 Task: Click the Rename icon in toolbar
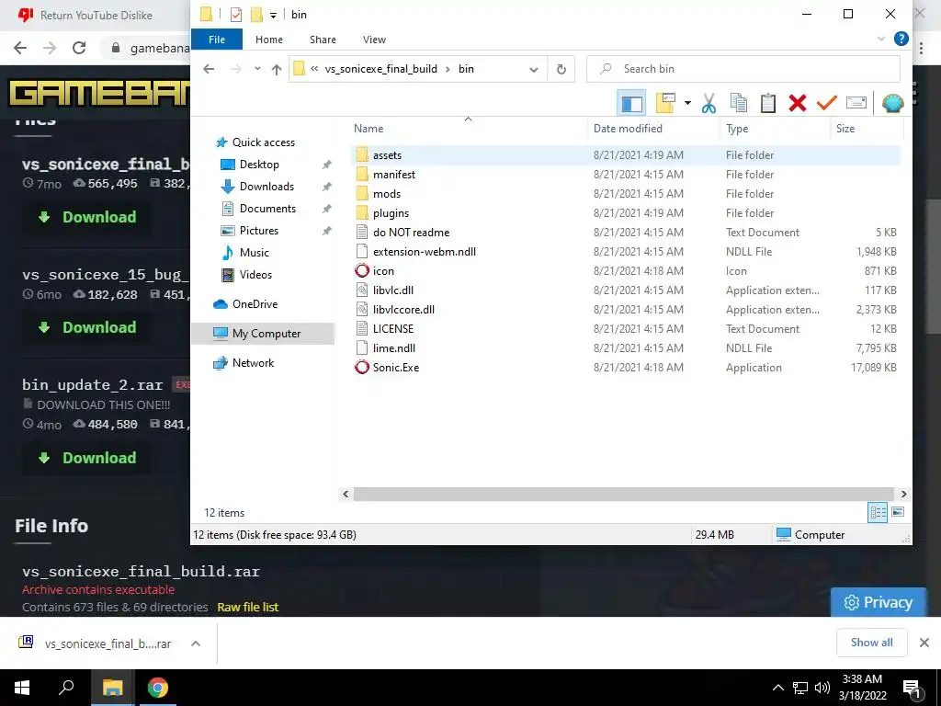coord(856,103)
